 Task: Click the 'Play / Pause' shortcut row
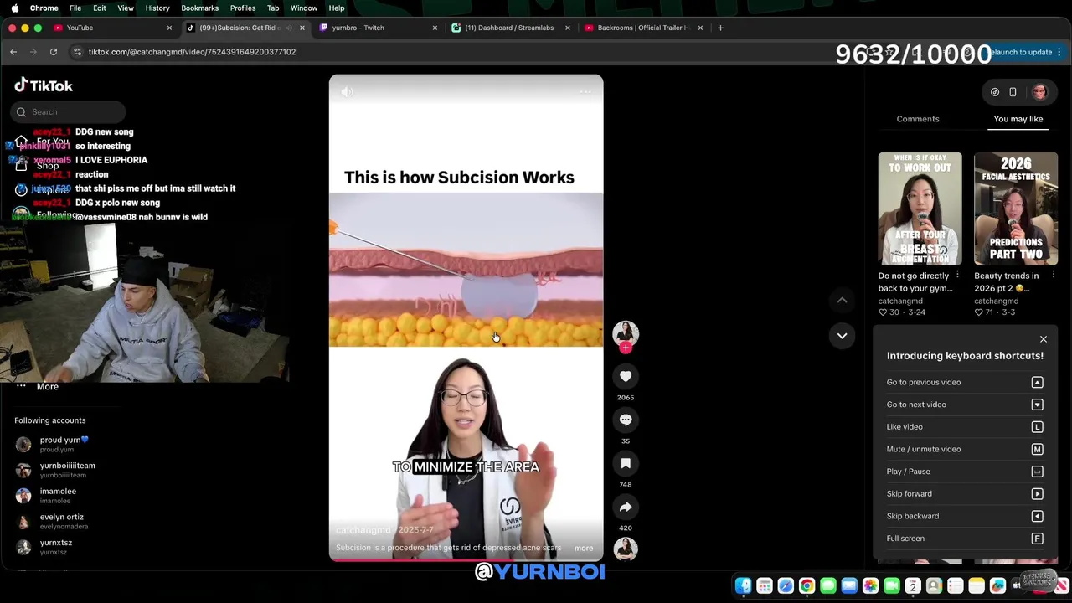coord(965,472)
